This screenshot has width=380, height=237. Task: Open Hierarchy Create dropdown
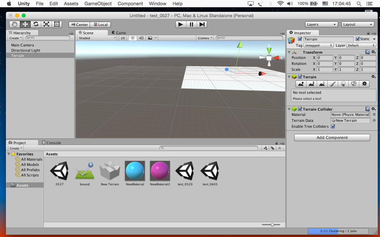point(16,38)
